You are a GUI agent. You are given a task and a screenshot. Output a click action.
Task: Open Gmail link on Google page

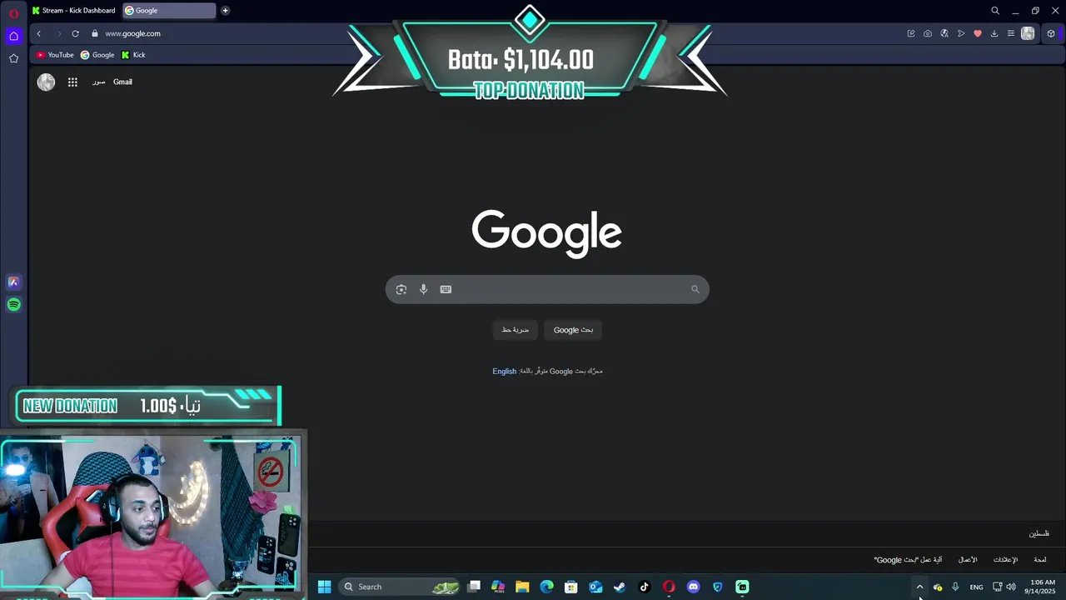click(122, 82)
